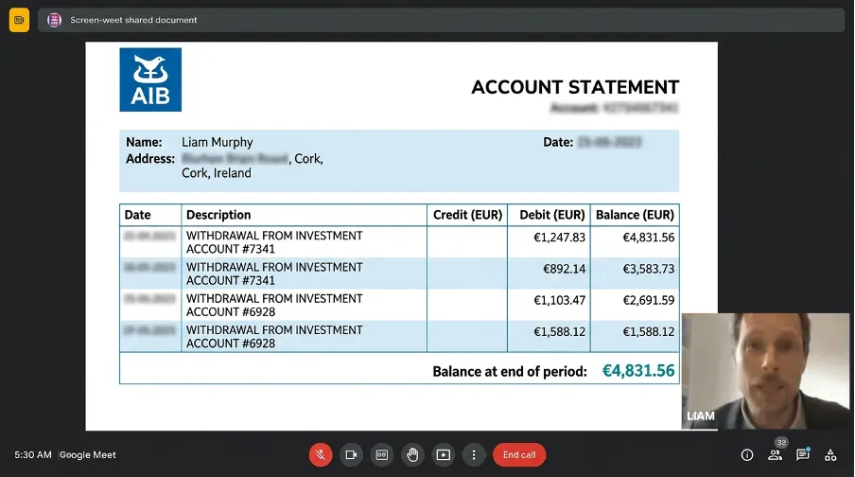Click End call button
This screenshot has height=477, width=855.
tap(519, 454)
